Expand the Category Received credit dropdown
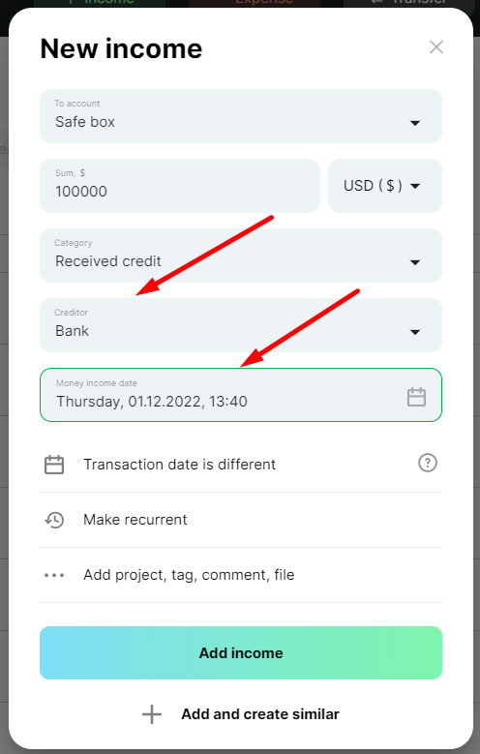The width and height of the screenshot is (480, 754). [x=241, y=256]
